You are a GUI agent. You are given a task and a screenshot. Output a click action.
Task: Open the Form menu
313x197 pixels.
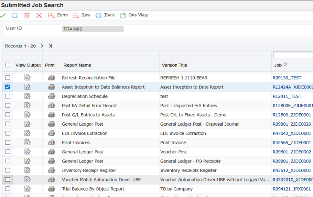tap(58, 16)
